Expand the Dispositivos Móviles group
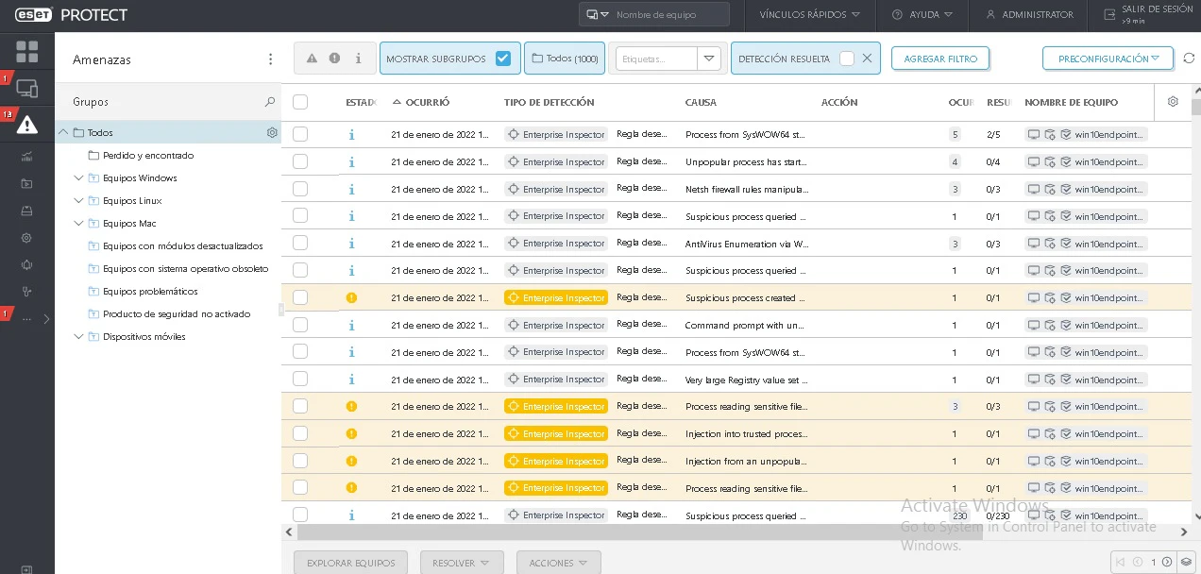1201x574 pixels. pos(79,336)
